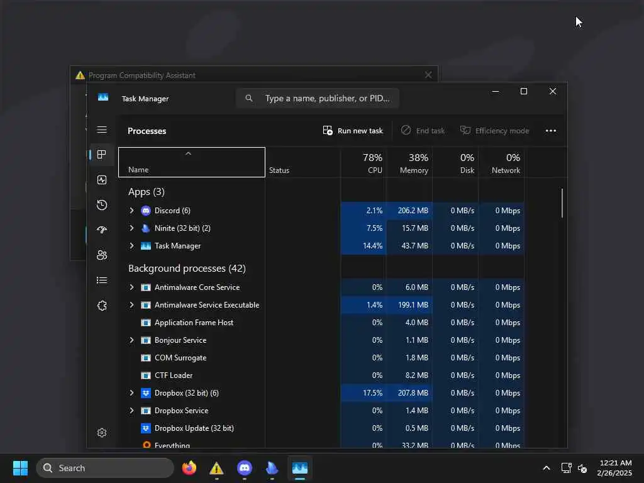Toggle Efficiency mode button
This screenshot has height=483, width=644.
pos(494,131)
